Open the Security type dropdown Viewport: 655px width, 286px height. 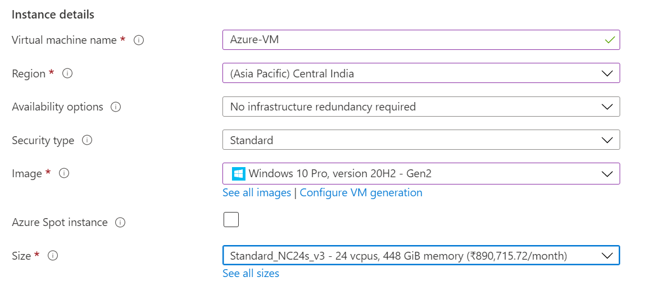click(421, 140)
